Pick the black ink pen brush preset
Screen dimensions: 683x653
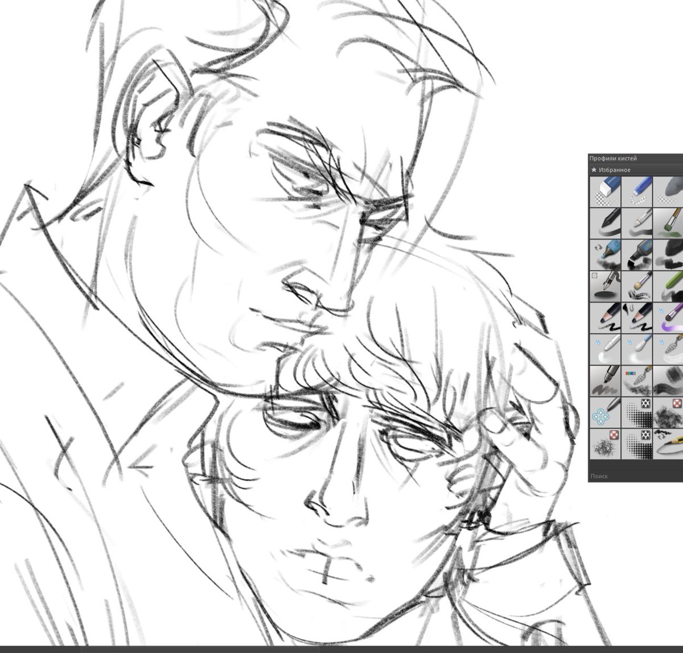(605, 222)
